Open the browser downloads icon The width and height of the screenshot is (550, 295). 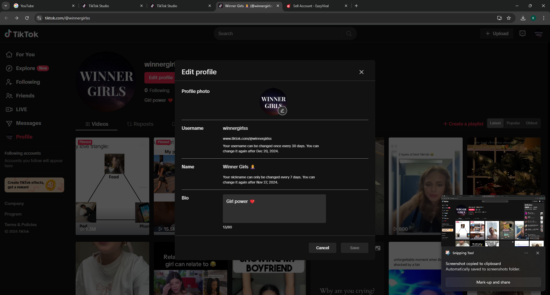[x=523, y=18]
